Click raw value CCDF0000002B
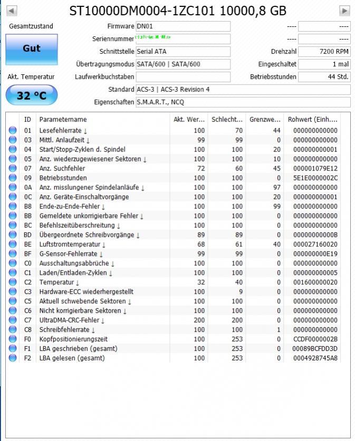Screen dimensions: 355x441 click(x=315, y=339)
